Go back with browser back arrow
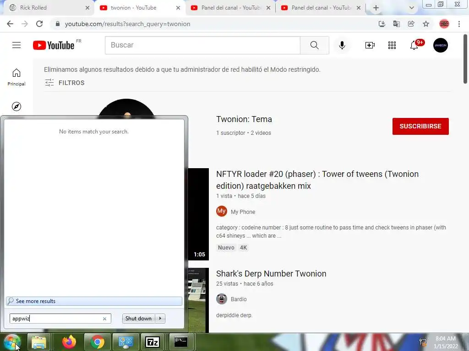 [x=10, y=24]
